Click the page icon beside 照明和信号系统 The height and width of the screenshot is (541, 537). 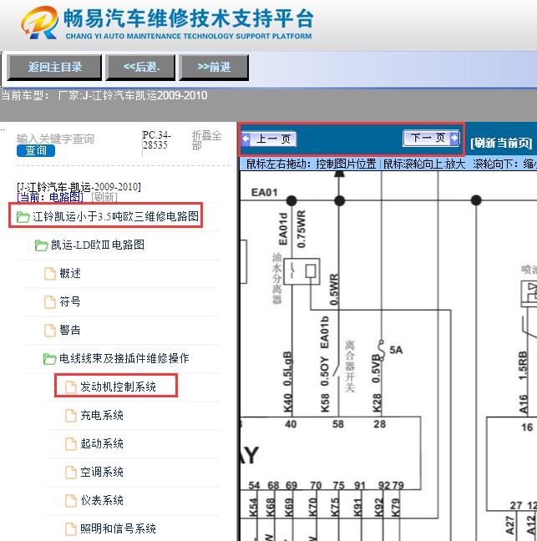pos(71,528)
